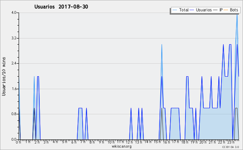243x150 pixels.
Task: Click the 4.0 y-axis label
Action: [14, 13]
